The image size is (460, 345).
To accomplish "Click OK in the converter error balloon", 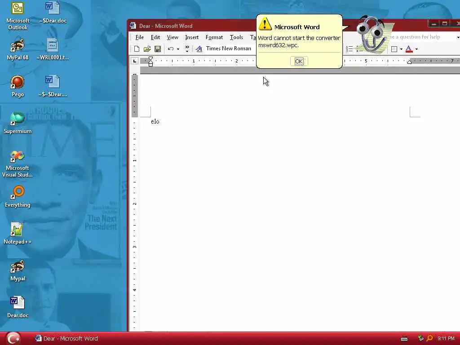I will coord(299,61).
